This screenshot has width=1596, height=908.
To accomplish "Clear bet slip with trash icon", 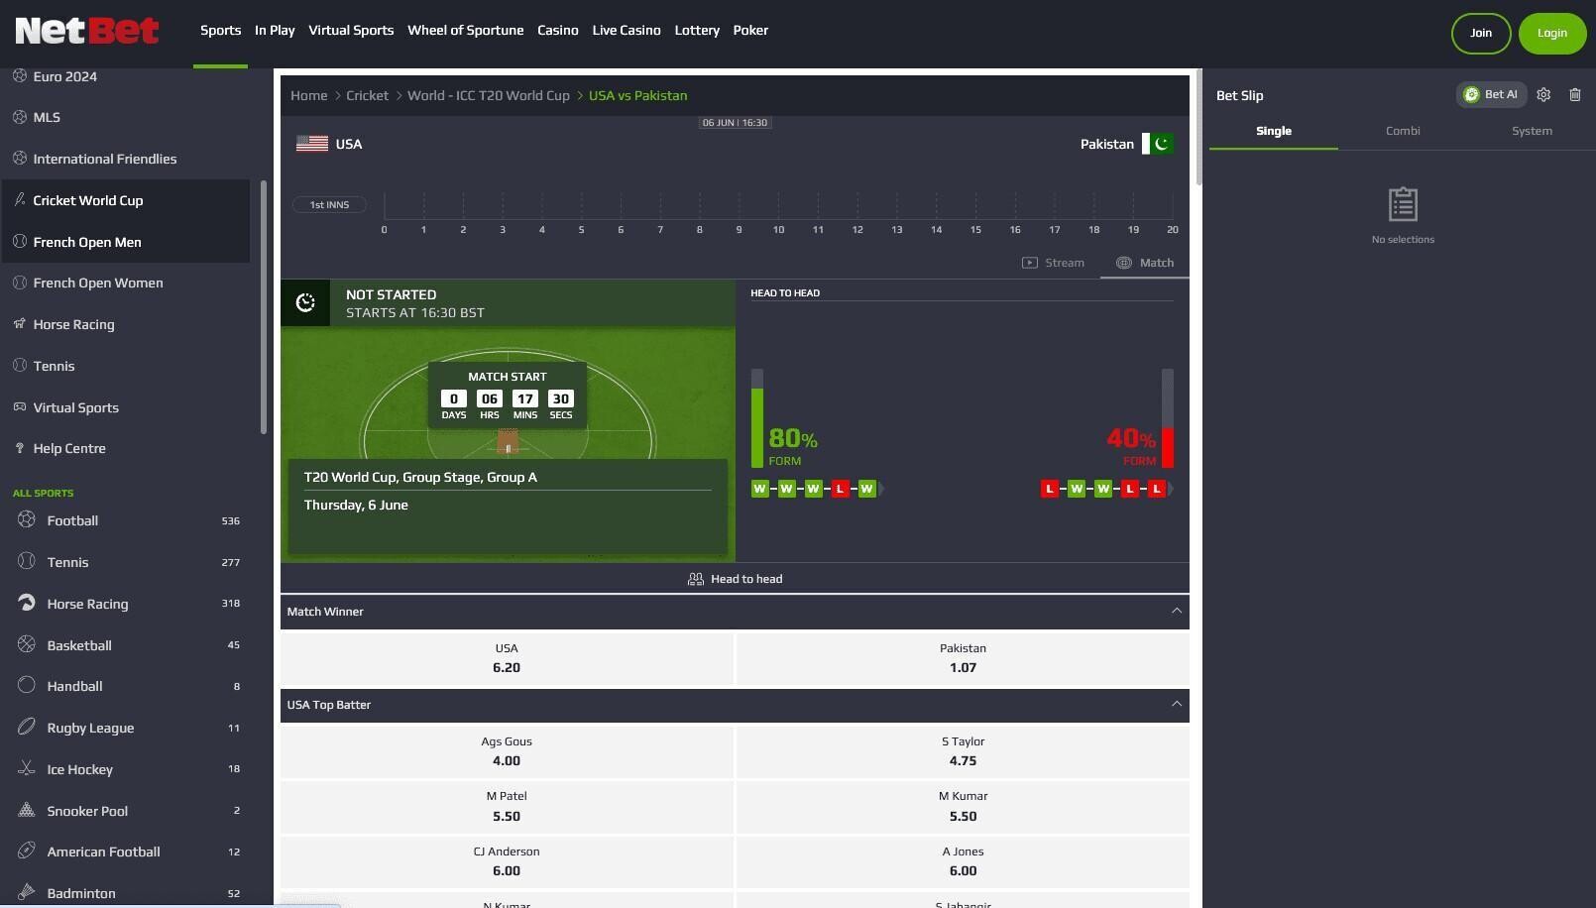I will (x=1575, y=95).
